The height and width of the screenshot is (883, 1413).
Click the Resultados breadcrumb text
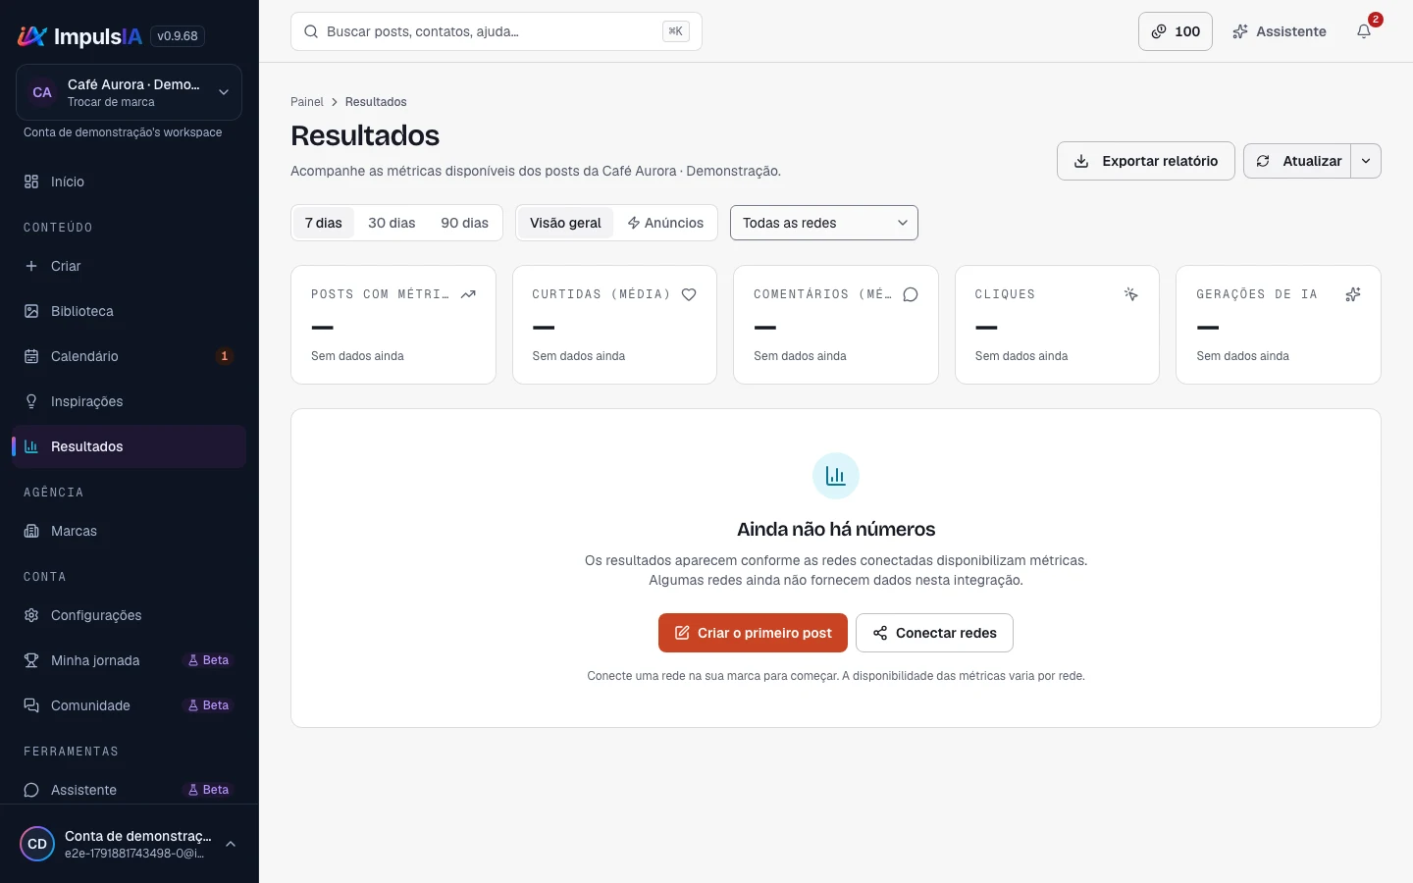tap(376, 102)
